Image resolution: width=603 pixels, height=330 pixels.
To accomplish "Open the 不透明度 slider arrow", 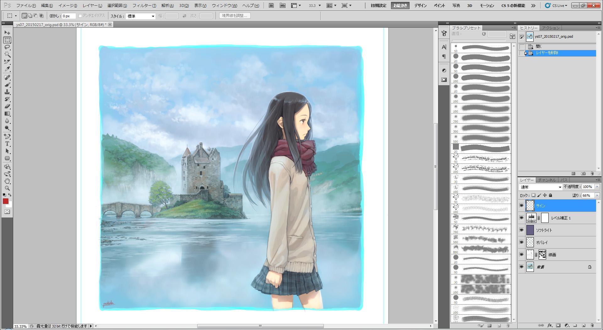I will point(597,187).
